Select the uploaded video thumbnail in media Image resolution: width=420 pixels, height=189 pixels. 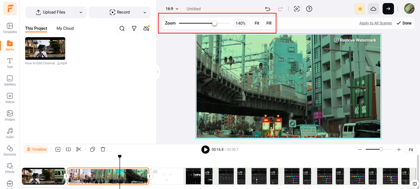tap(45, 48)
